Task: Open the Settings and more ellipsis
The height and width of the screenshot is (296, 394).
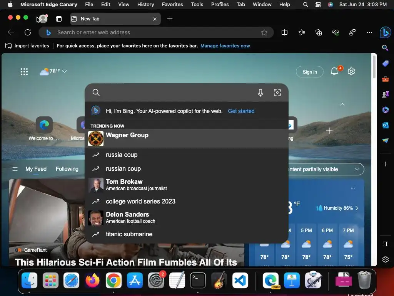Action: click(x=369, y=32)
